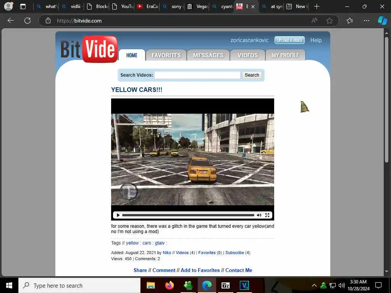Play the YELLOW CARS video
Image resolution: width=391 pixels, height=293 pixels.
[x=118, y=215]
